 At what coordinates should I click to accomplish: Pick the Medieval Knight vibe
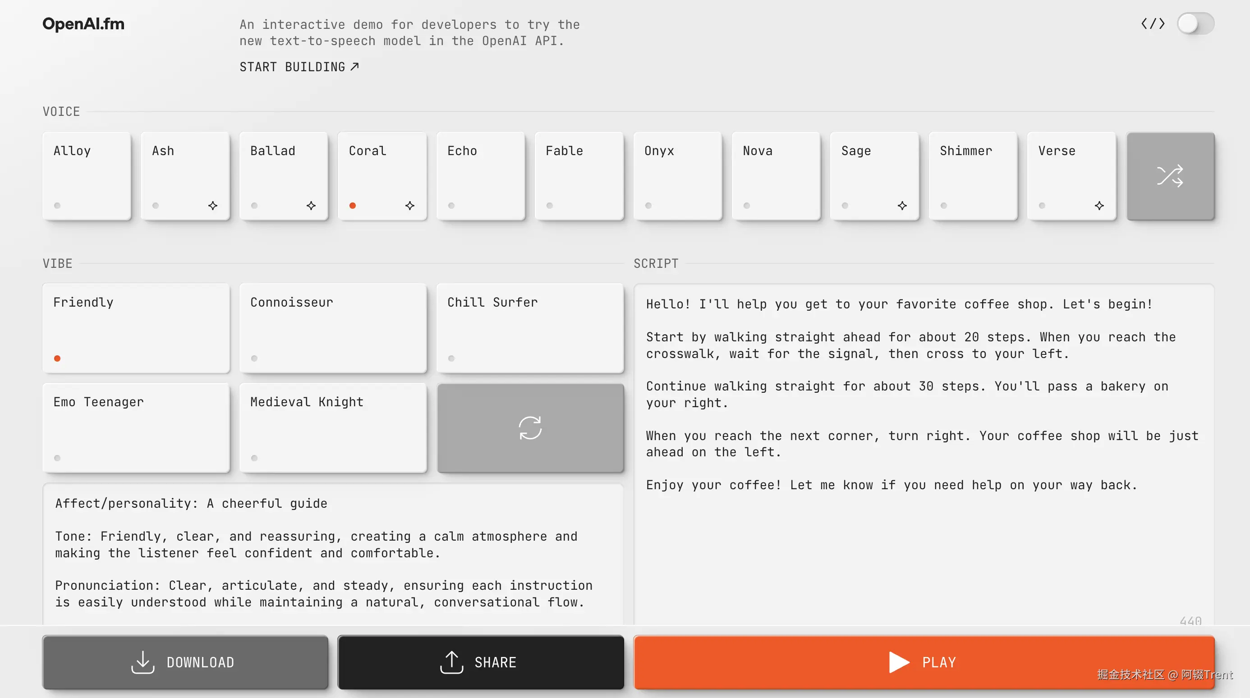pyautogui.click(x=333, y=428)
